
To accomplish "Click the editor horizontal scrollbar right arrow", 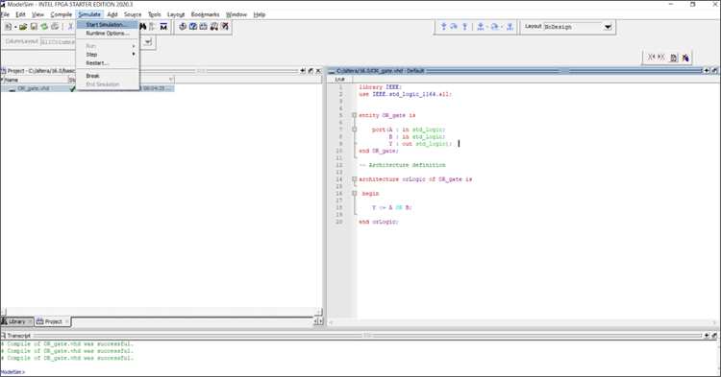I will 715,322.
